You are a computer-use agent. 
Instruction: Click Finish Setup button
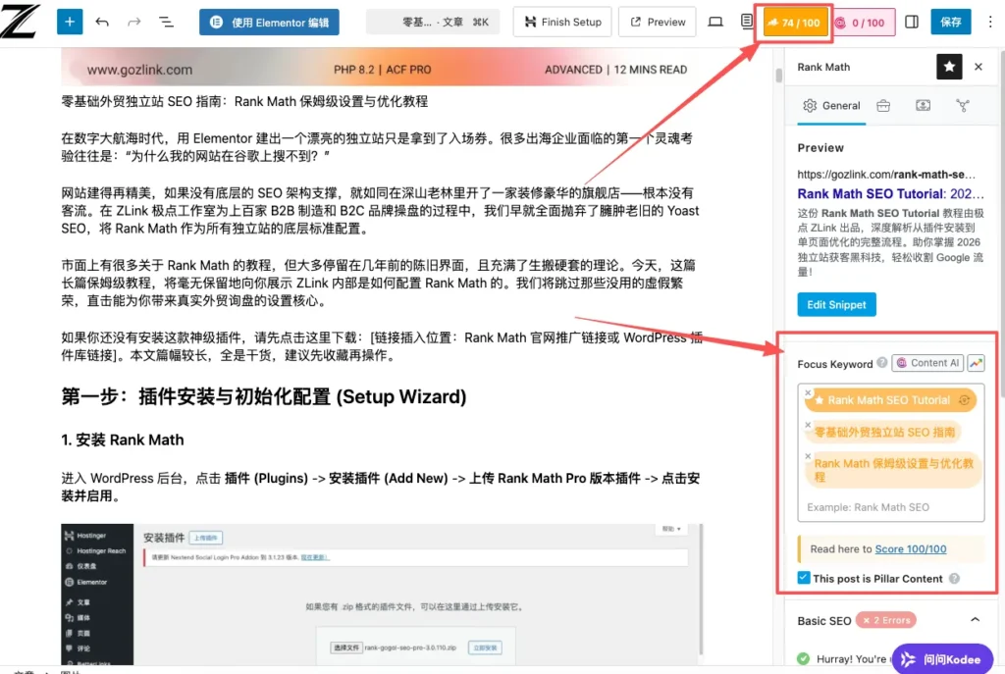coord(562,22)
